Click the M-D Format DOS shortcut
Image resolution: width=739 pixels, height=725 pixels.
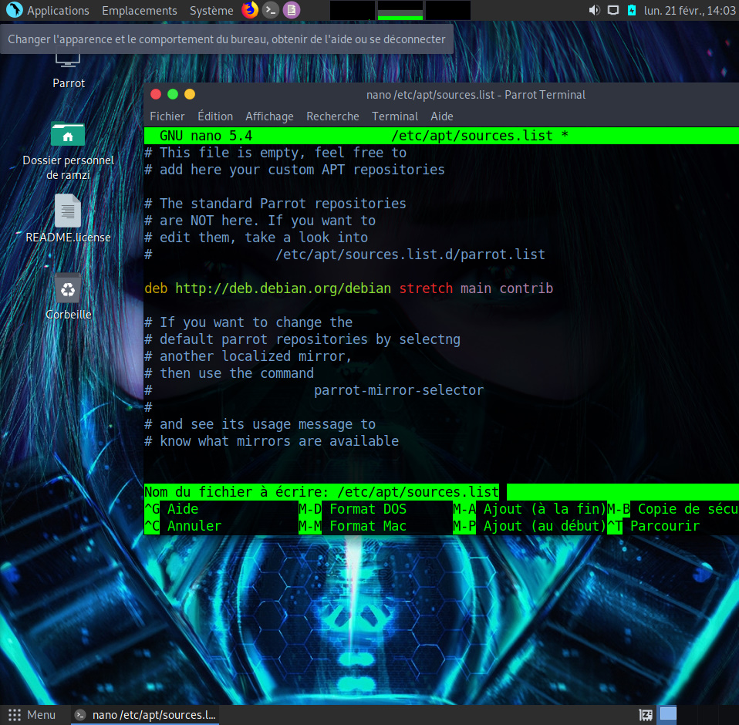click(353, 509)
